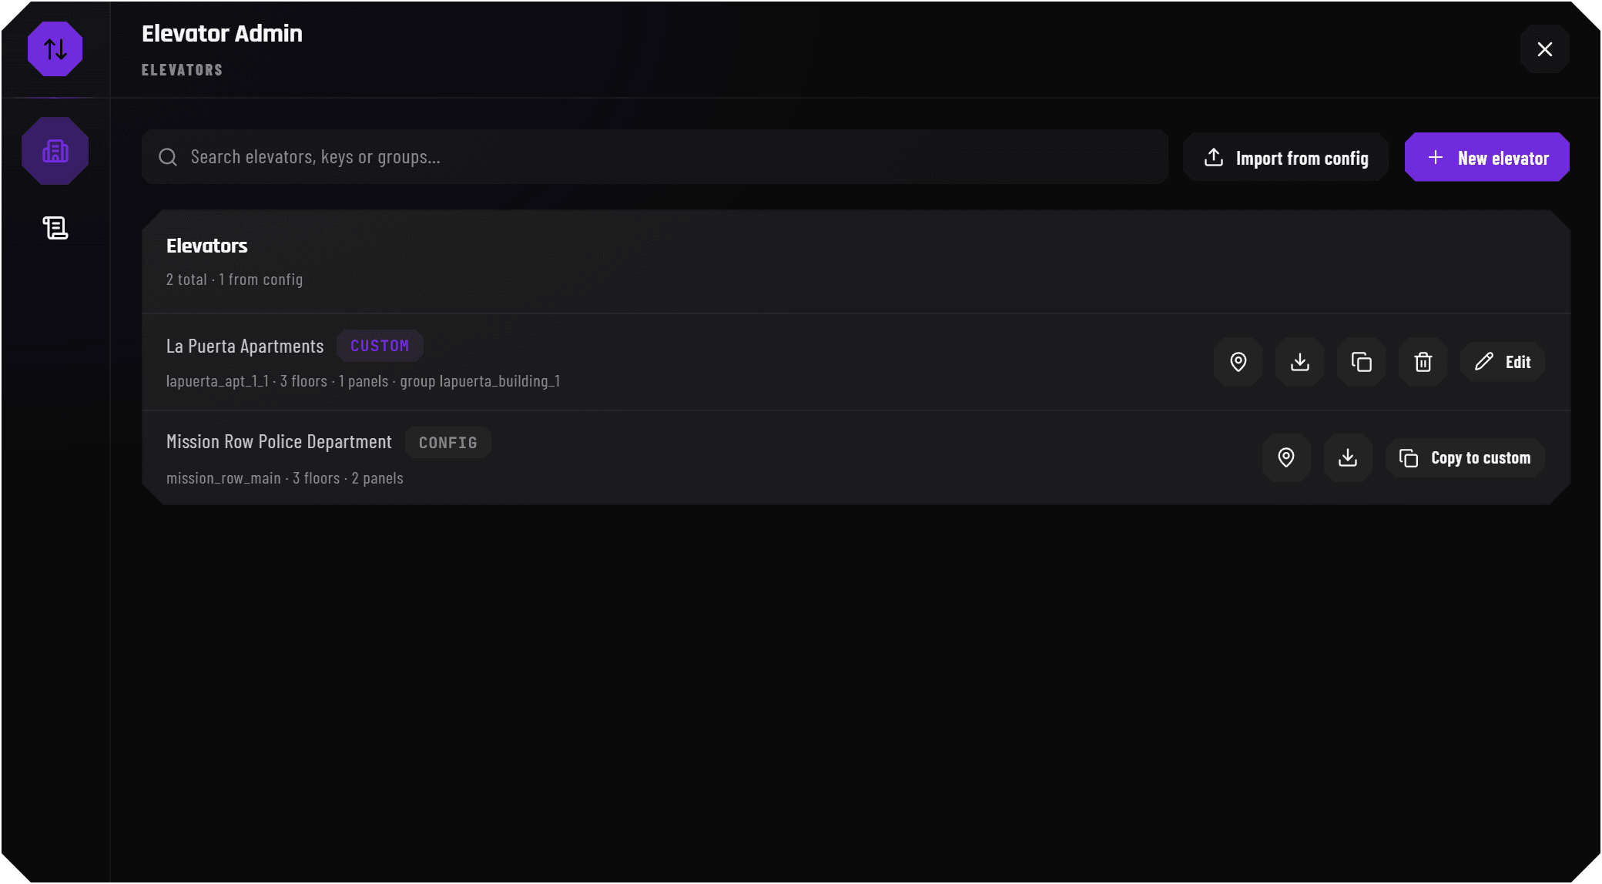Open the Elevators section in sidebar
The width and height of the screenshot is (1602, 884).
pos(55,151)
